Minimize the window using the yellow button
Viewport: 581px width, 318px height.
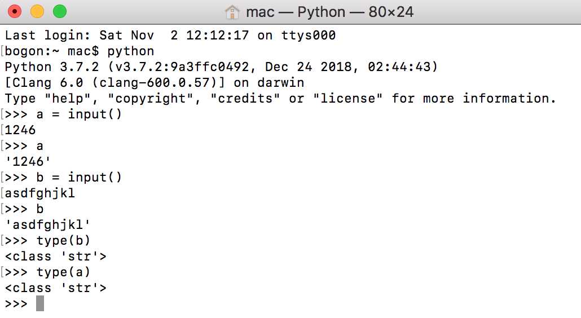(37, 11)
